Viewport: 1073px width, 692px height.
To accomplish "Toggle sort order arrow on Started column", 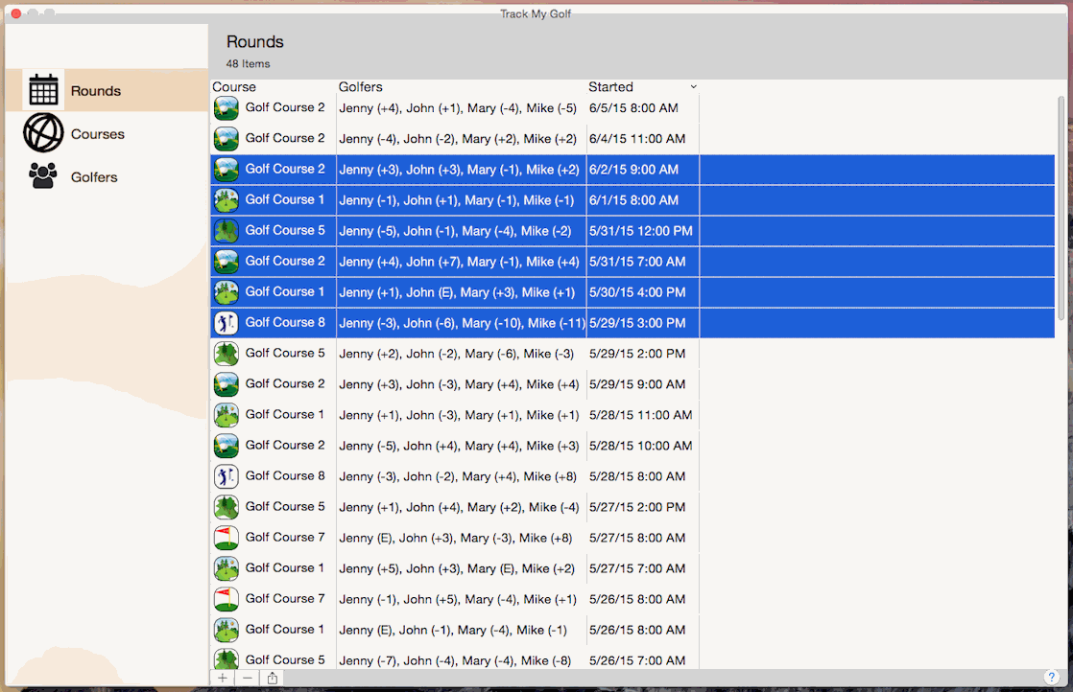I will click(693, 87).
